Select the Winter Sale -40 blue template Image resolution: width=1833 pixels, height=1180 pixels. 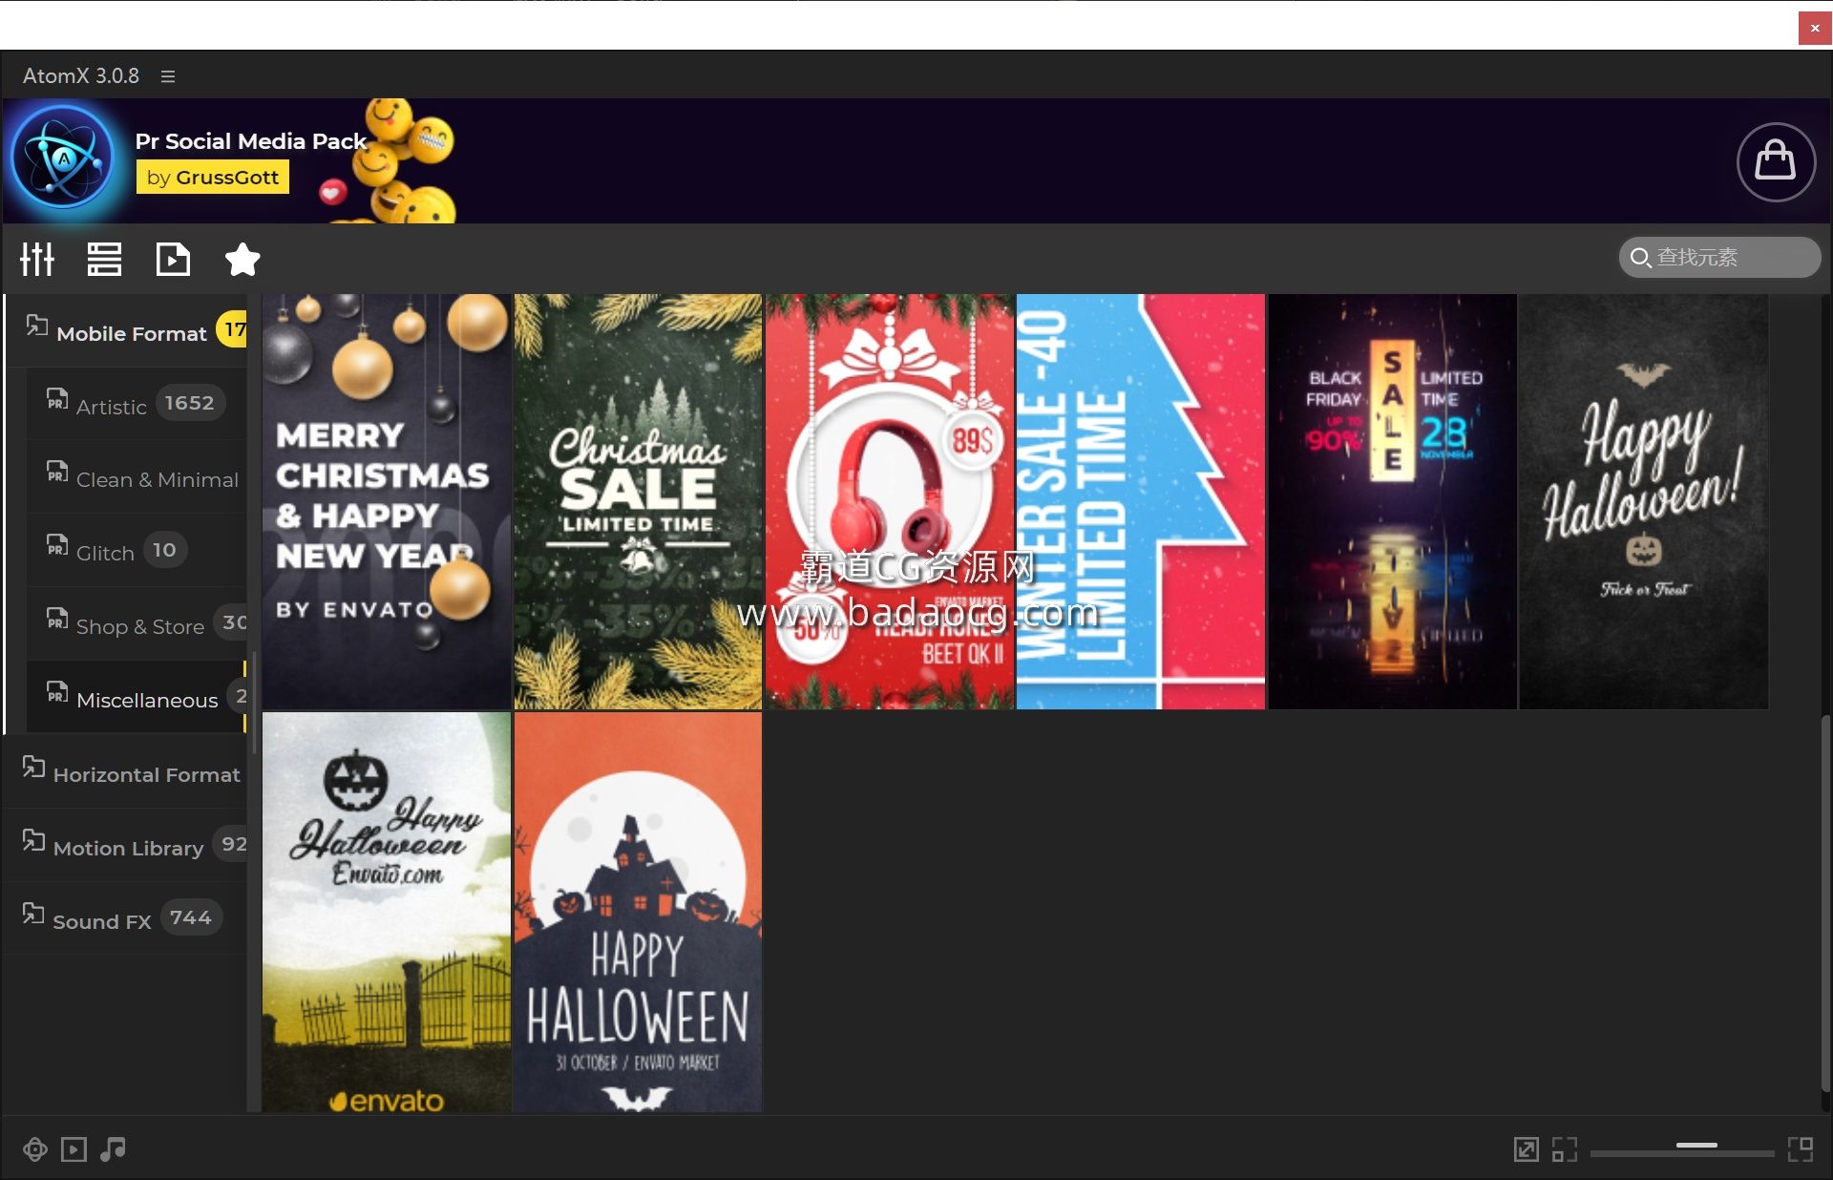[1141, 501]
